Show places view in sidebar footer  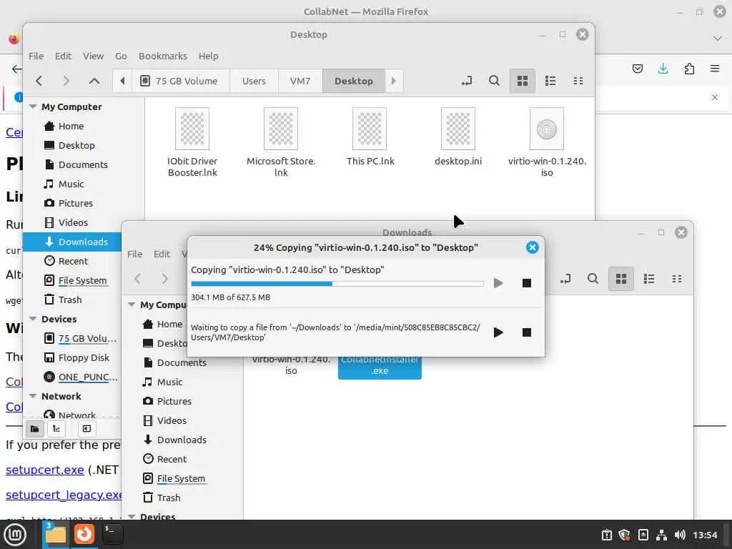(x=34, y=429)
